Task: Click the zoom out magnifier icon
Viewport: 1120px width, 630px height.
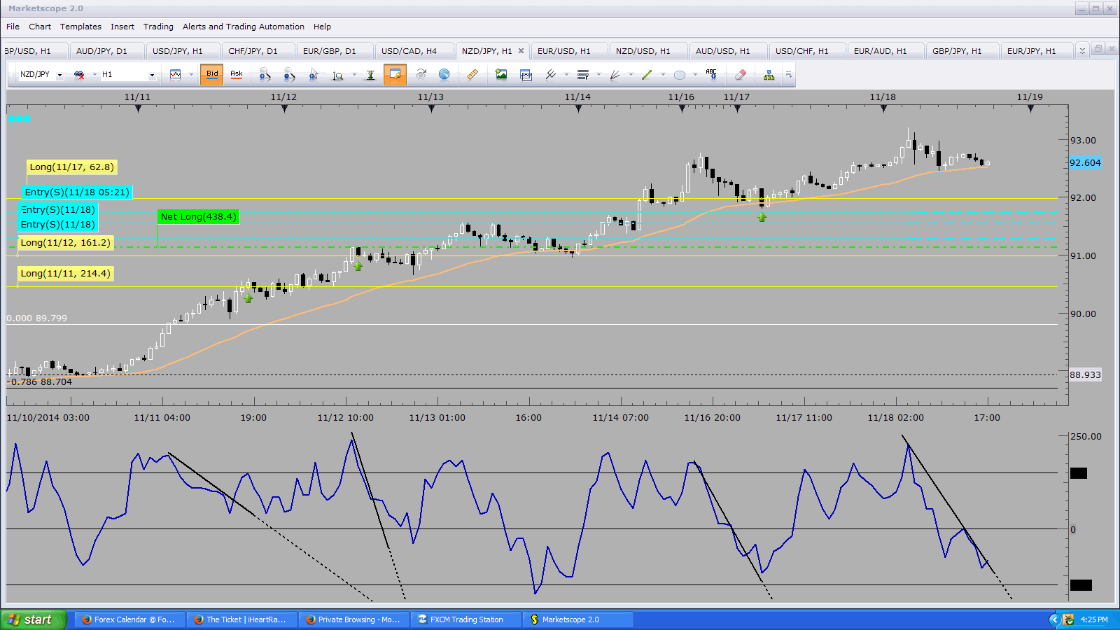Action: [x=289, y=75]
